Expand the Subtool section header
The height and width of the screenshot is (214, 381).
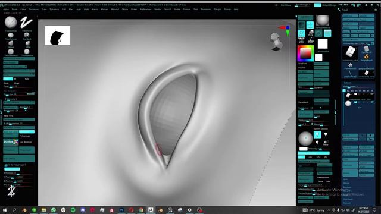pyautogui.click(x=348, y=83)
